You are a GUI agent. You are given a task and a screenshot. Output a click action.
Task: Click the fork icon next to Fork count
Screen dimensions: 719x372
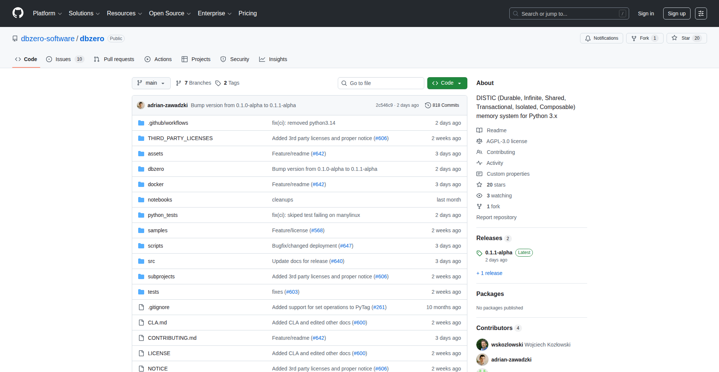[634, 38]
